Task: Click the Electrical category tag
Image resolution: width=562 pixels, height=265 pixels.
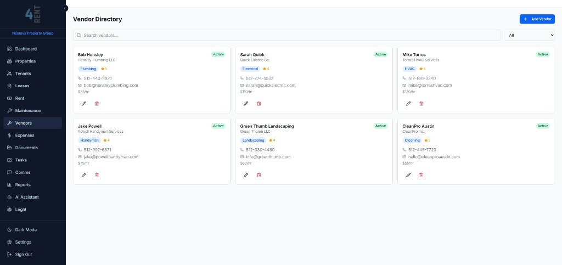Action: tap(250, 69)
